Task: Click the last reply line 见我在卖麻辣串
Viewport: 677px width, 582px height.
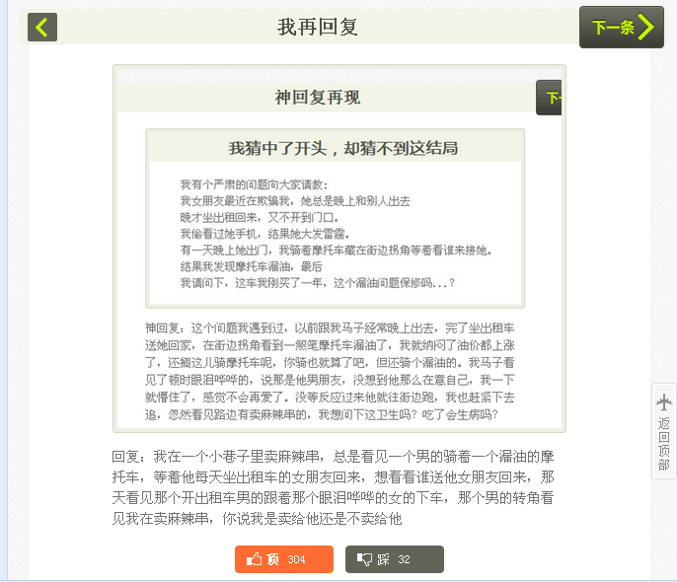Action: (257, 518)
